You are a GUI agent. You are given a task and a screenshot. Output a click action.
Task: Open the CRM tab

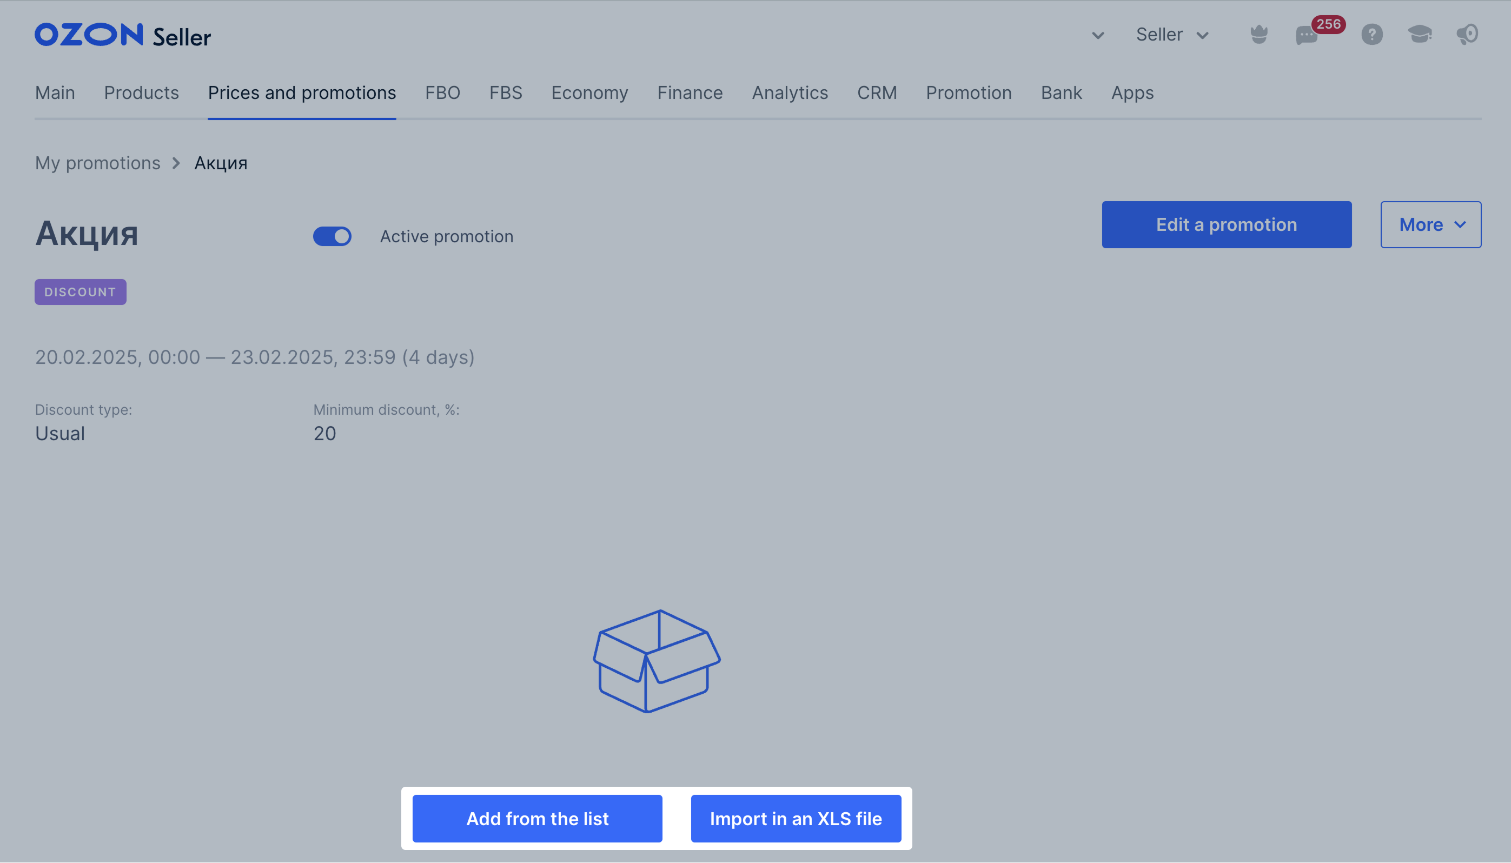[x=877, y=93]
